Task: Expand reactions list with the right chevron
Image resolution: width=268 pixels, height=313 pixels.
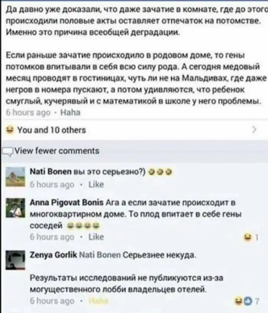Action: [254, 130]
